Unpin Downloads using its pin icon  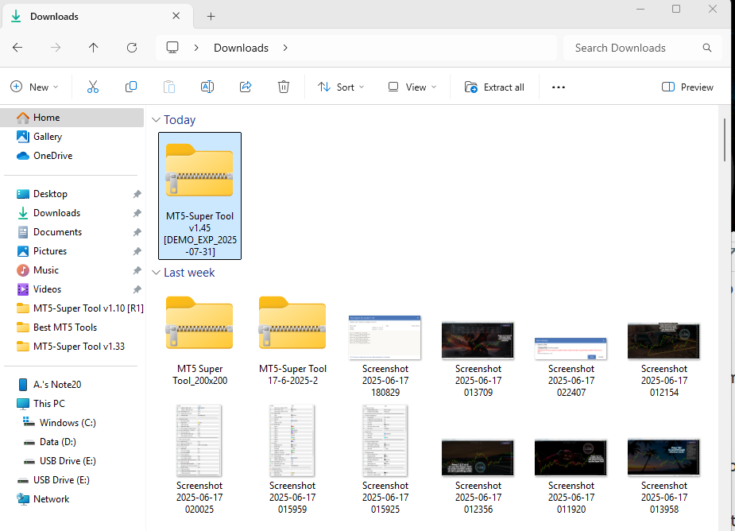[x=137, y=213]
